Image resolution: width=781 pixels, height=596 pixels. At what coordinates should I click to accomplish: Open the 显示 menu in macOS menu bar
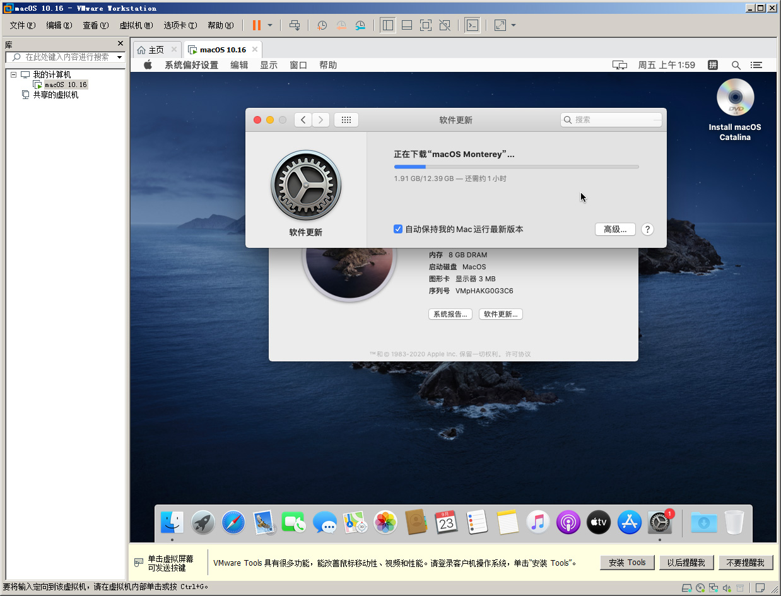269,65
